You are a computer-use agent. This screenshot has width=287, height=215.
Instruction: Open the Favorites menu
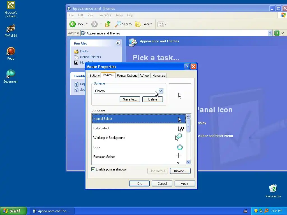(105, 15)
